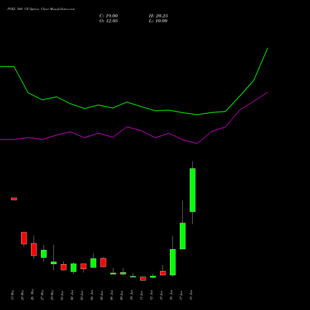310x310 pixels.
Task: Click the small red candle at the far left
Action: [14, 199]
